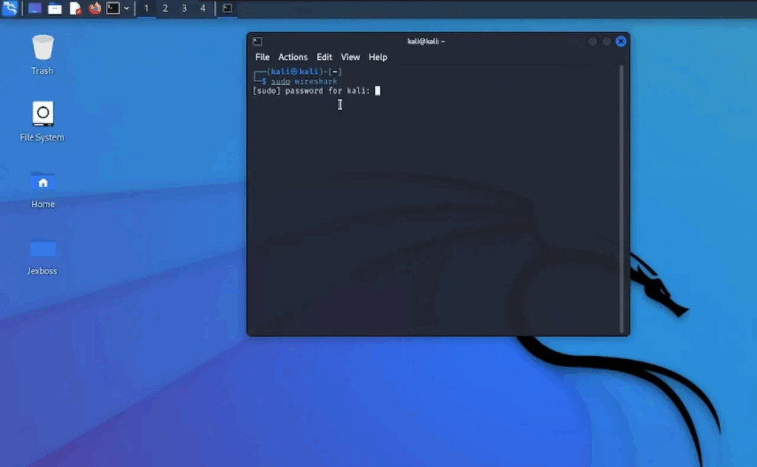
Task: Focus the sudo password prompt in terminal
Action: point(377,91)
